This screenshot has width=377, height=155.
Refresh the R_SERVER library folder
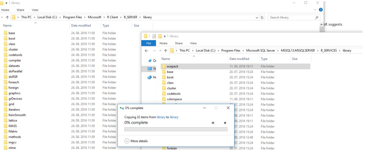coord(262,17)
